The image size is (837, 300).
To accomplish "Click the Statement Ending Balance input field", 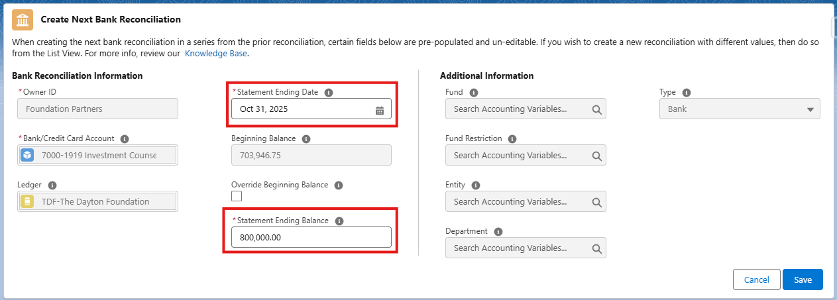I will pos(311,237).
